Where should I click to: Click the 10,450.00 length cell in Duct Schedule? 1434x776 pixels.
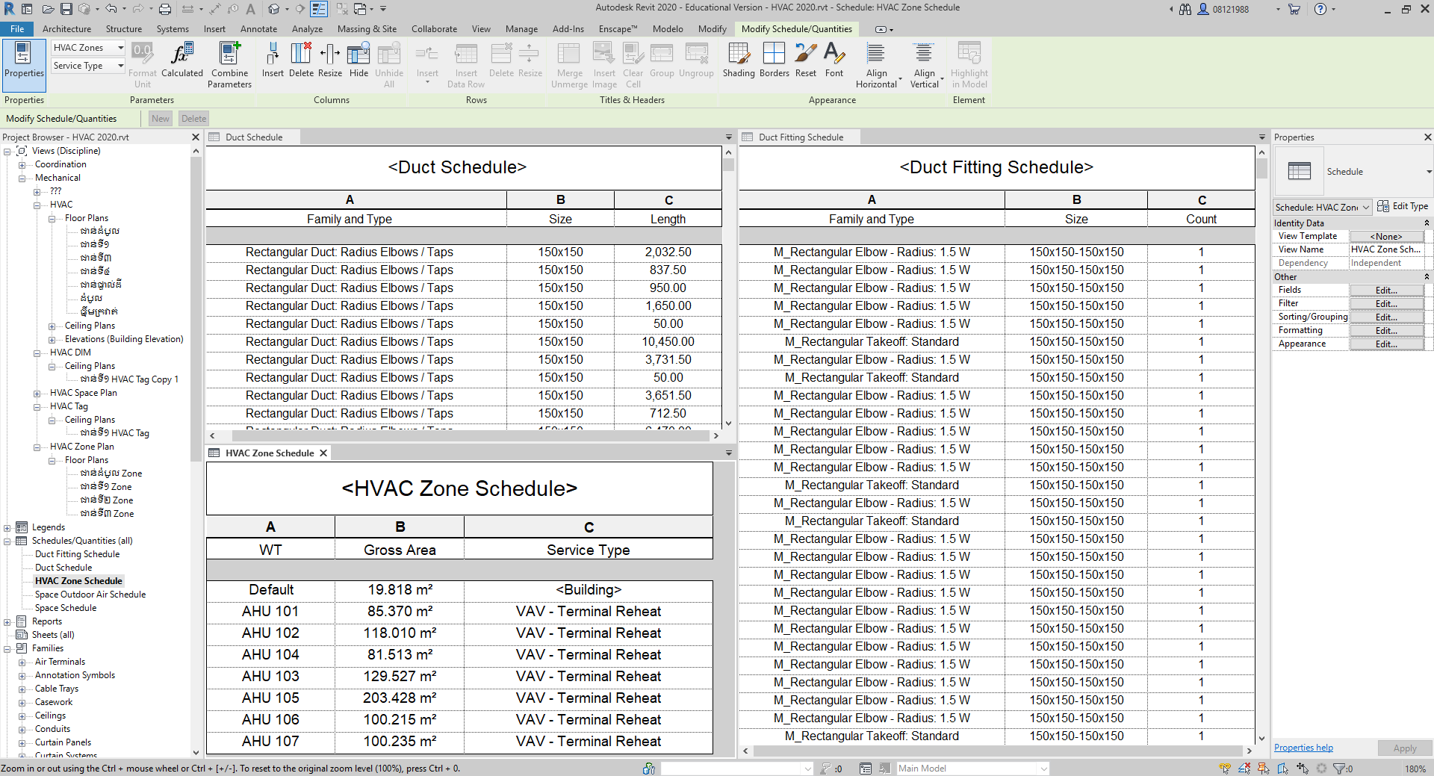click(668, 342)
